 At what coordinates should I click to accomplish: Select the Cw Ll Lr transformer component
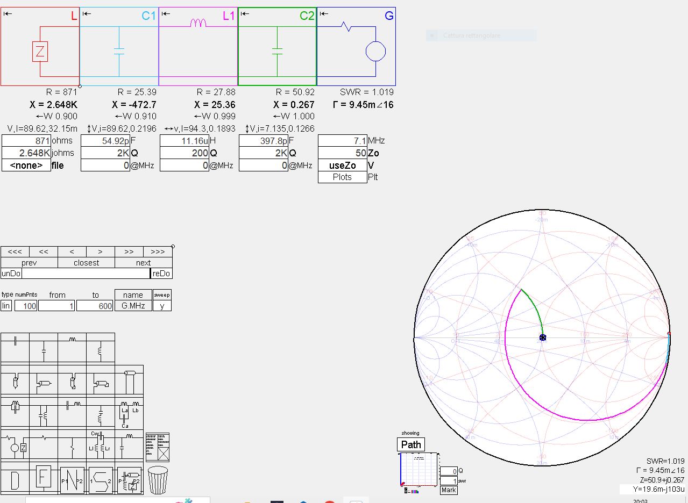point(101,444)
